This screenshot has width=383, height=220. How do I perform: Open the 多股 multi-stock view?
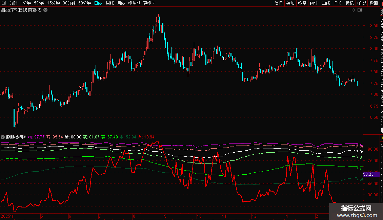pos(302,3)
